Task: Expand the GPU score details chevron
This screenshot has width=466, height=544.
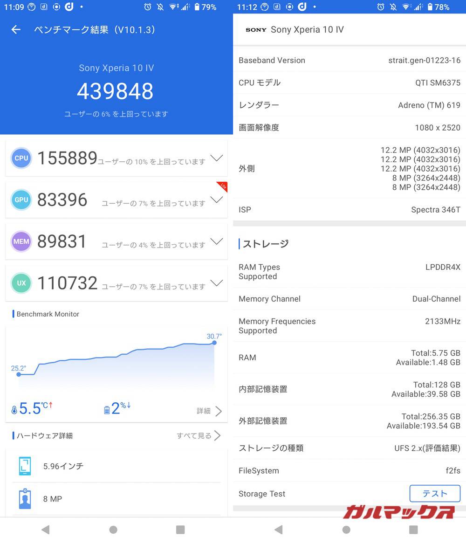Action: pyautogui.click(x=216, y=200)
